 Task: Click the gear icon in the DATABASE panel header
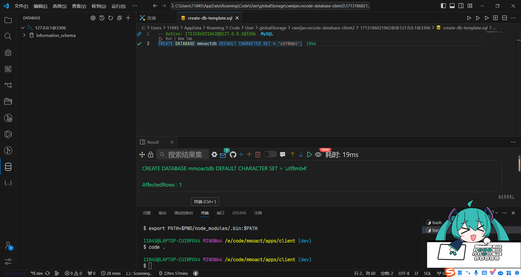(93, 18)
